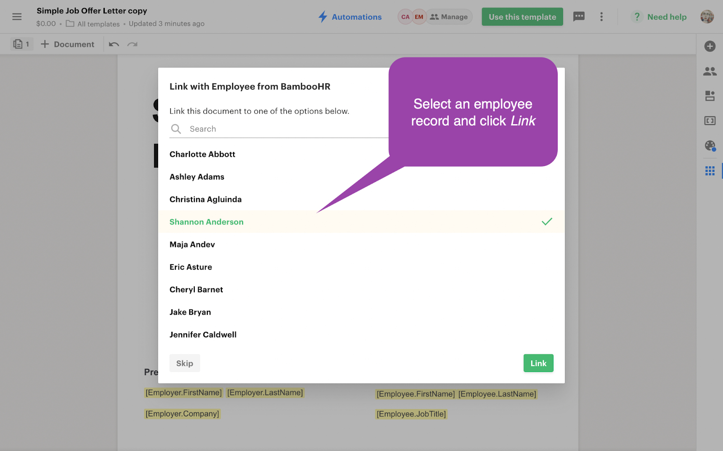This screenshot has width=723, height=451.
Task: Click the EM recipient avatar
Action: (419, 17)
